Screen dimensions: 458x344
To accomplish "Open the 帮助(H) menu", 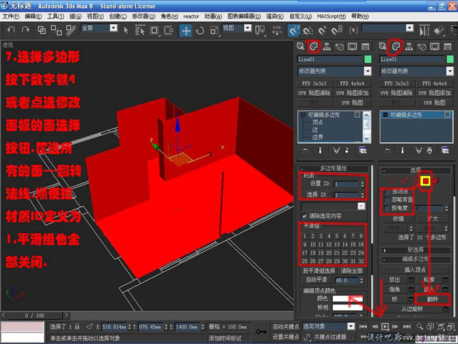I will coord(360,16).
